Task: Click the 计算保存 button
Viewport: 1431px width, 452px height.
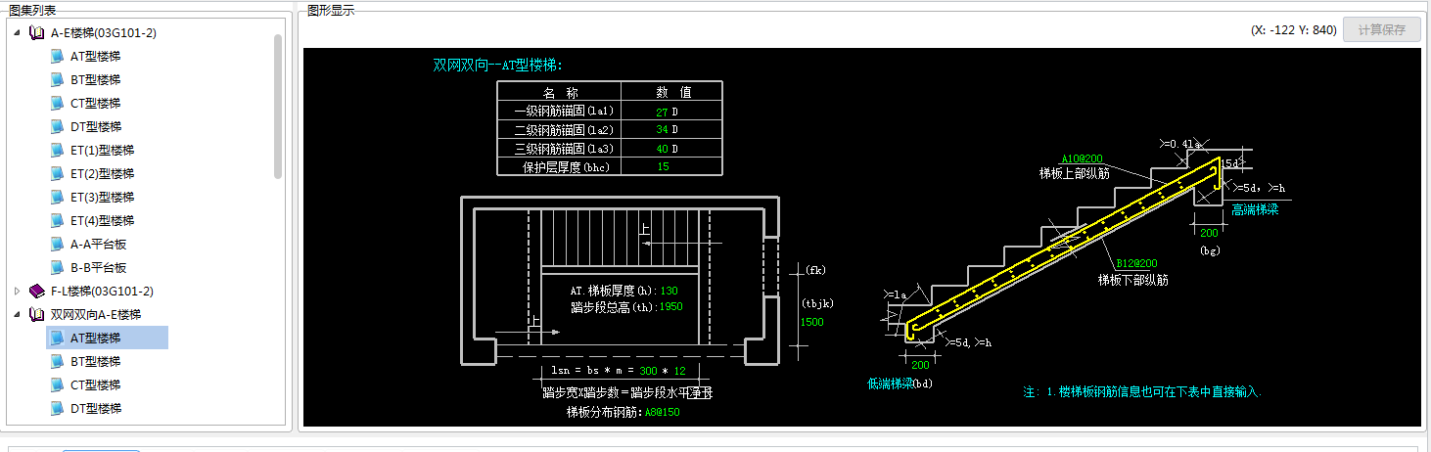Action: [1382, 29]
